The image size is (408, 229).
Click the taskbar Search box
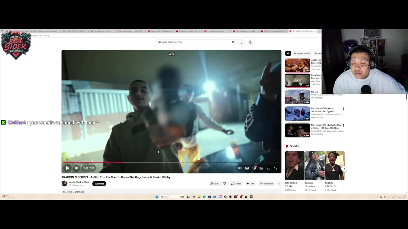coord(173,197)
